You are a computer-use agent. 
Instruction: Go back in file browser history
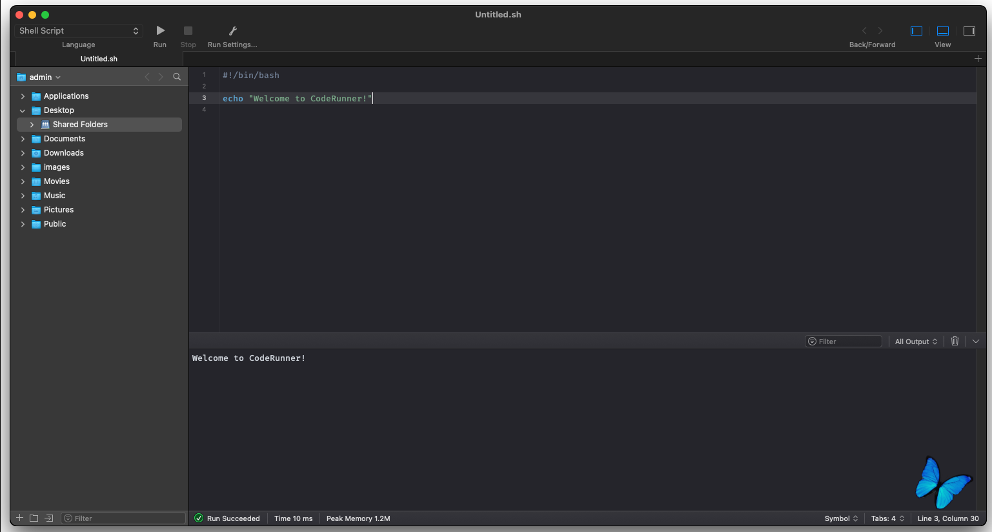(147, 77)
